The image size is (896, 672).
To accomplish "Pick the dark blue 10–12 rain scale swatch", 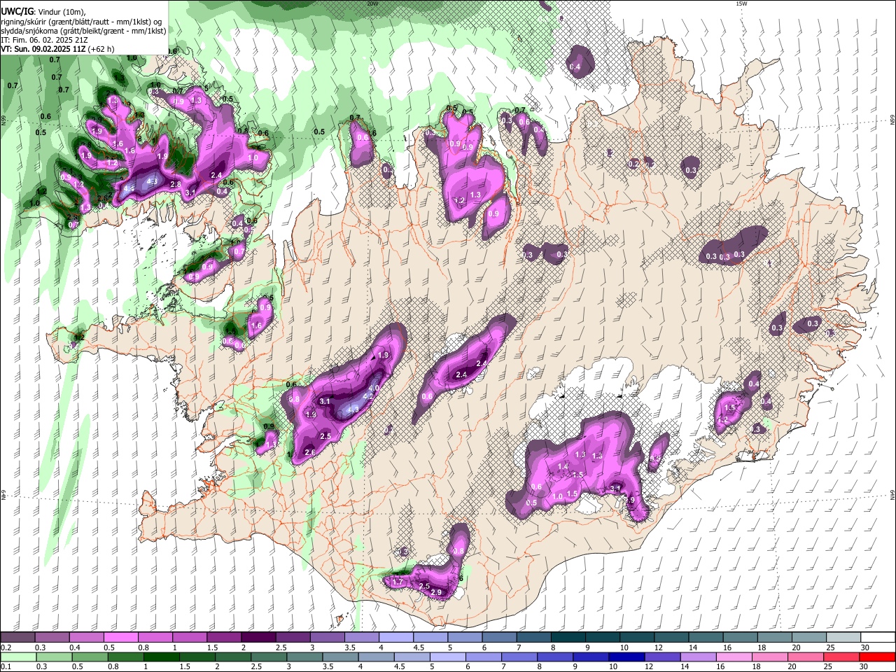I will coord(626,657).
